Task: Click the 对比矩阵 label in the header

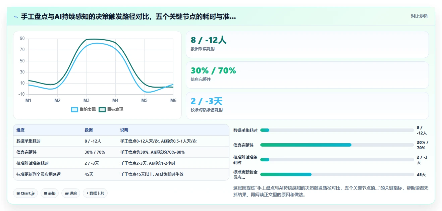Action: click(419, 16)
